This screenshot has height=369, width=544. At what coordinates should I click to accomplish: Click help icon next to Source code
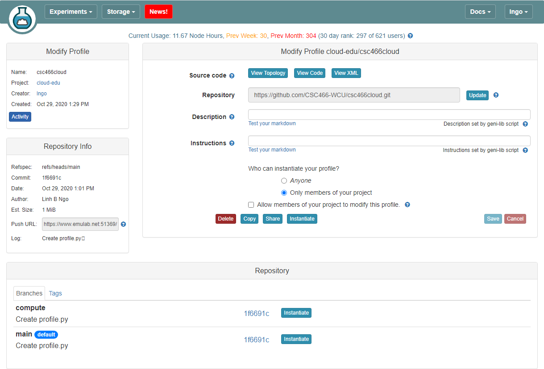[x=232, y=76]
